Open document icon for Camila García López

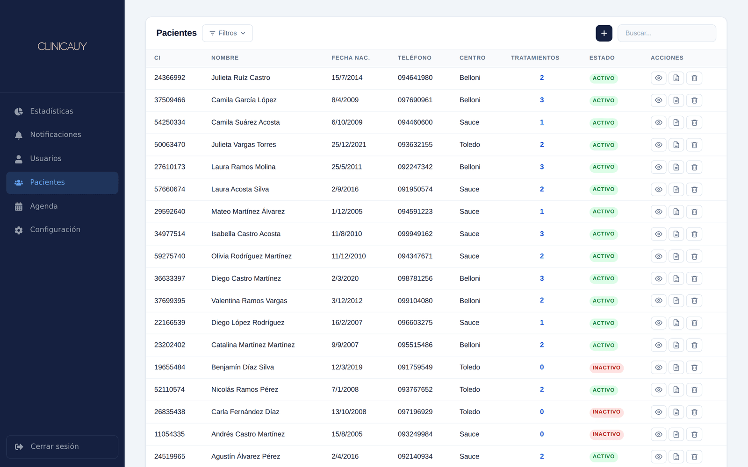click(x=676, y=100)
